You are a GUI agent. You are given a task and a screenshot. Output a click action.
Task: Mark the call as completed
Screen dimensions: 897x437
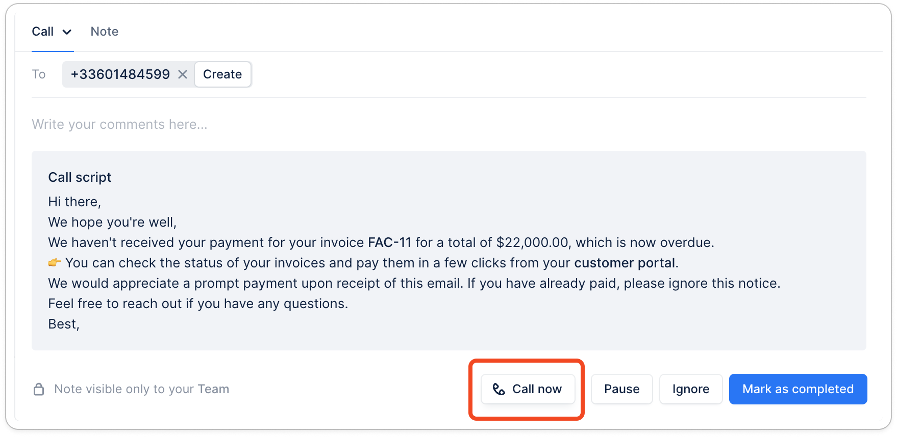(798, 389)
